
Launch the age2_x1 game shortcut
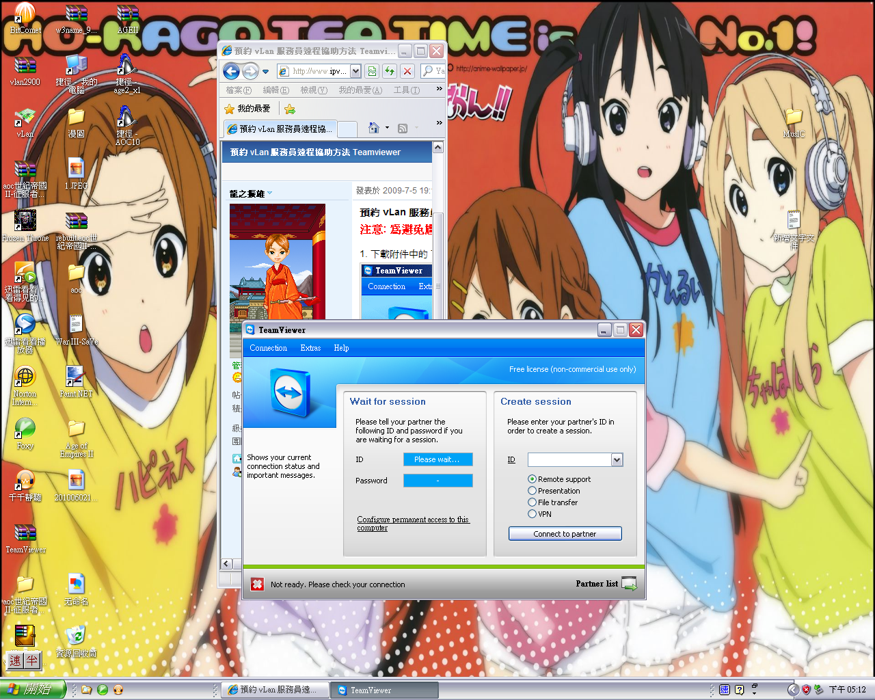coord(127,73)
